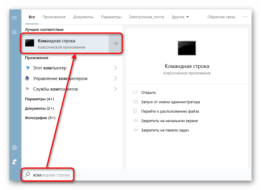Click the Home icon in sidebar

pos(14,32)
